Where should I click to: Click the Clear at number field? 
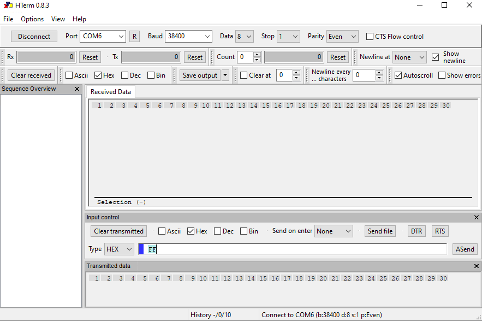284,75
